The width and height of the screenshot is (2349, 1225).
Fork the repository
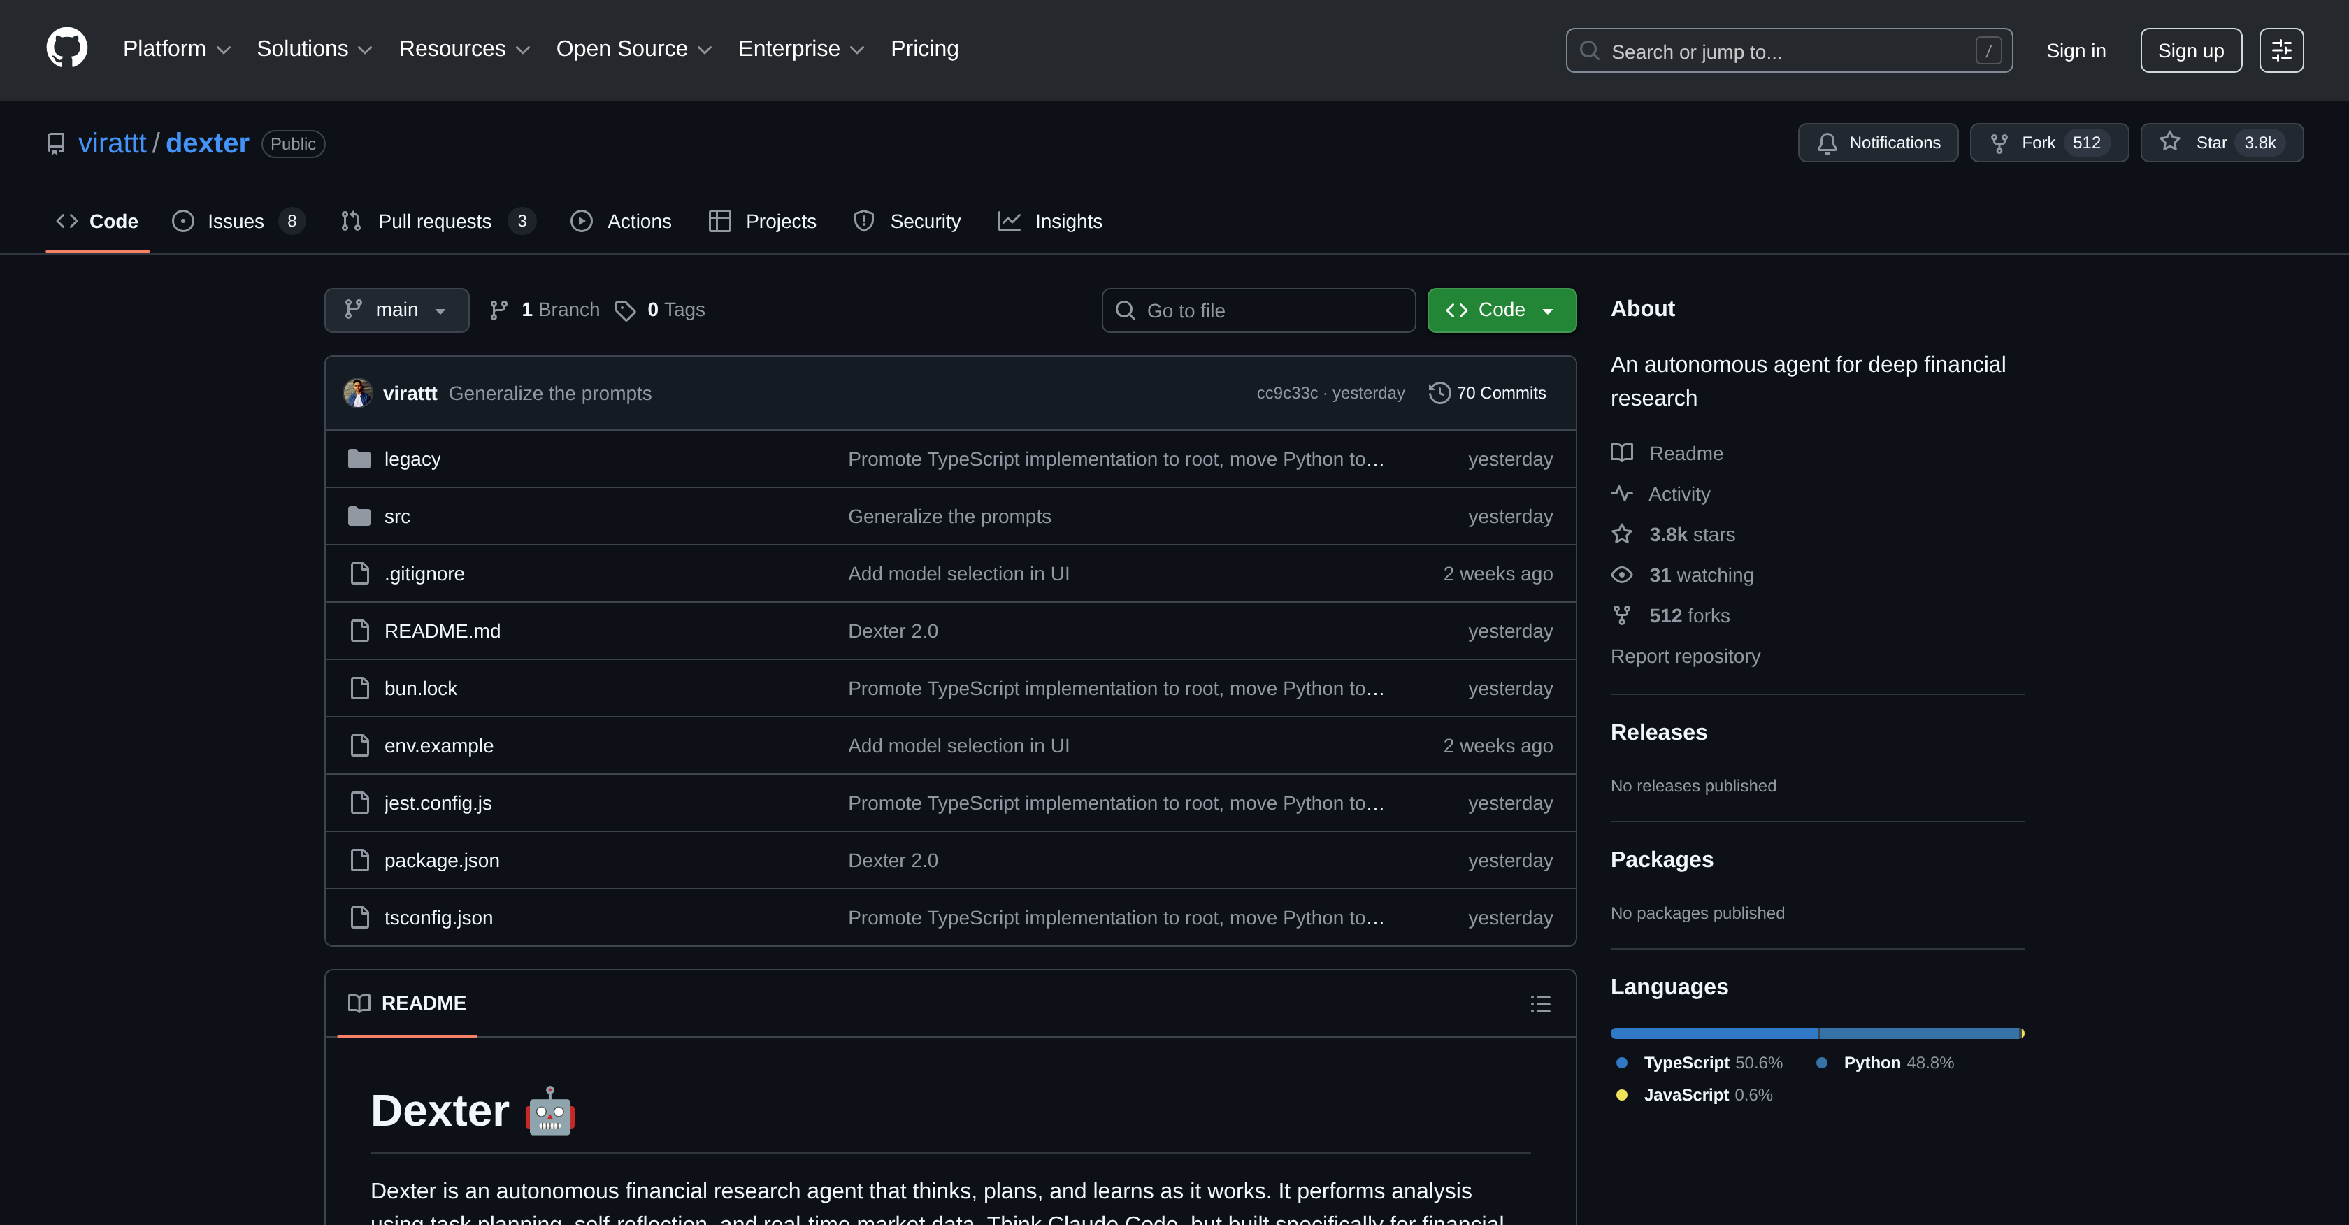coord(2048,143)
